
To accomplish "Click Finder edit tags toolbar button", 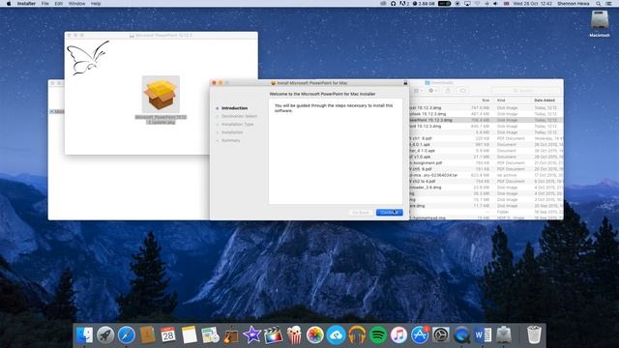I will 462,91.
